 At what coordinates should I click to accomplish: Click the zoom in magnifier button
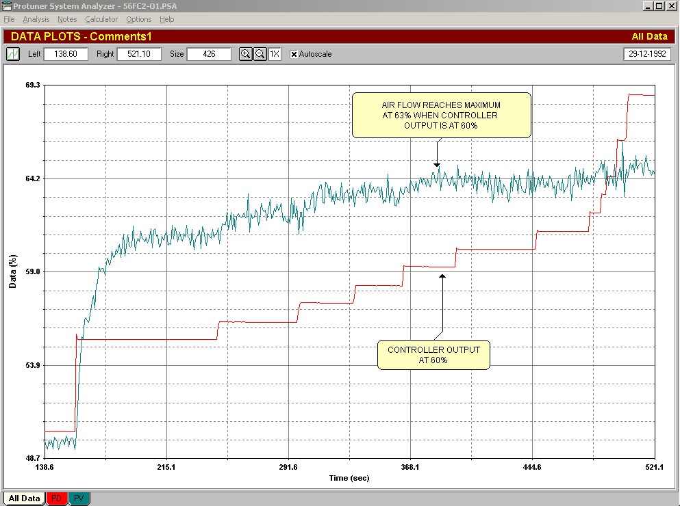pyautogui.click(x=245, y=54)
